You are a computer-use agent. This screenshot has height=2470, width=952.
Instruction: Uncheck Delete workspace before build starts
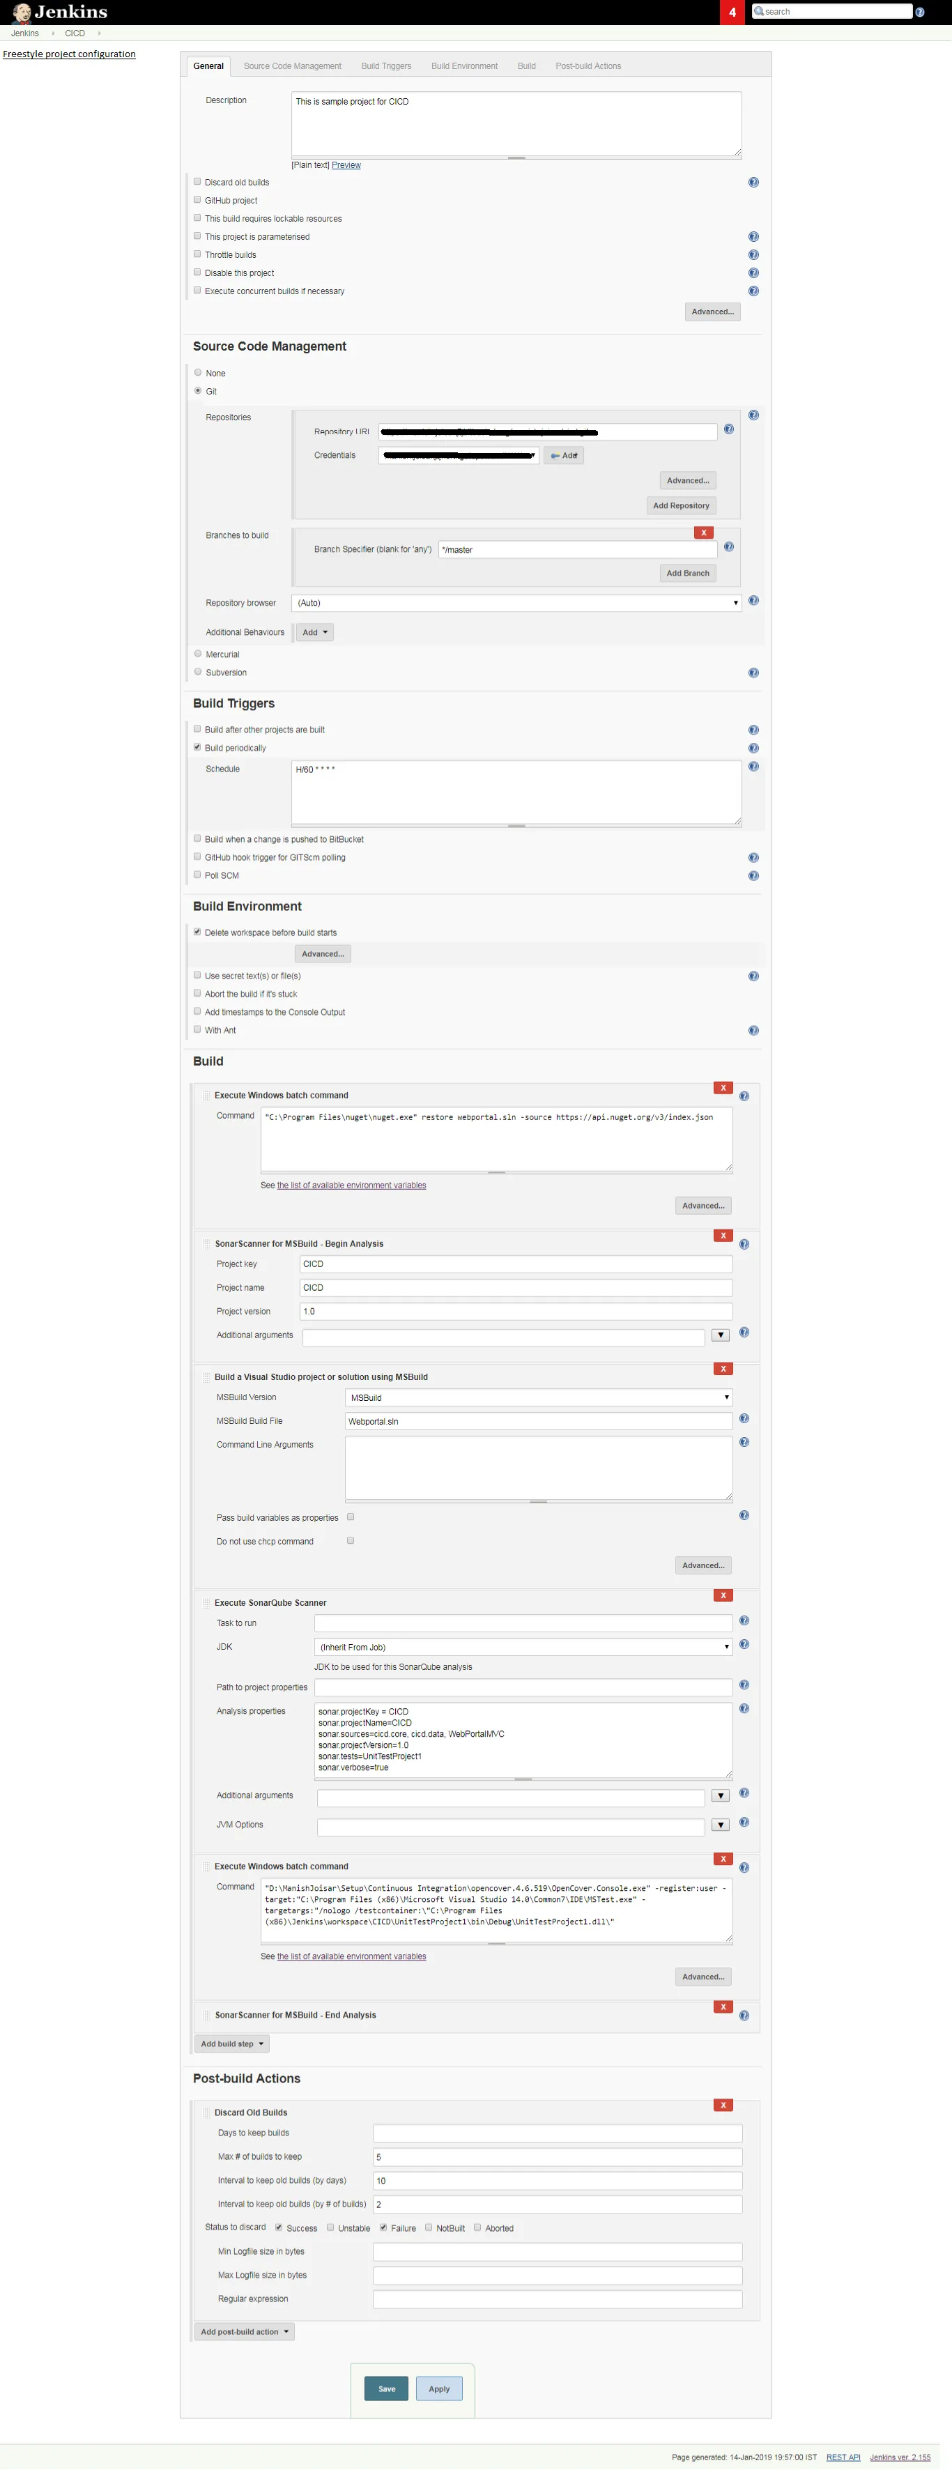[x=197, y=932]
